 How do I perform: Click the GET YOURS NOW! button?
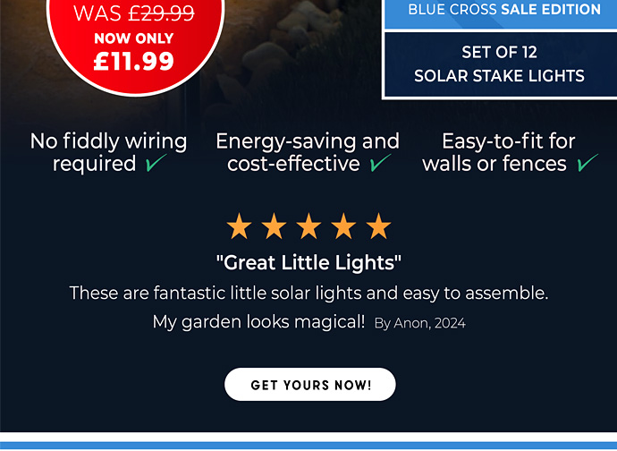[x=309, y=385]
